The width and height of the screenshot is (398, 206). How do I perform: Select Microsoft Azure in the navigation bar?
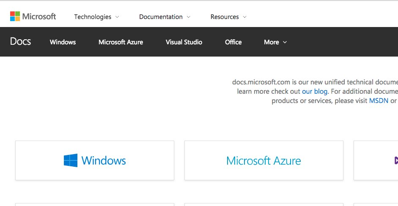121,42
